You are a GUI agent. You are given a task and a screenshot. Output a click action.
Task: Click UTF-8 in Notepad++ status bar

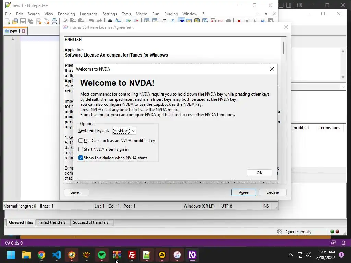227,206
